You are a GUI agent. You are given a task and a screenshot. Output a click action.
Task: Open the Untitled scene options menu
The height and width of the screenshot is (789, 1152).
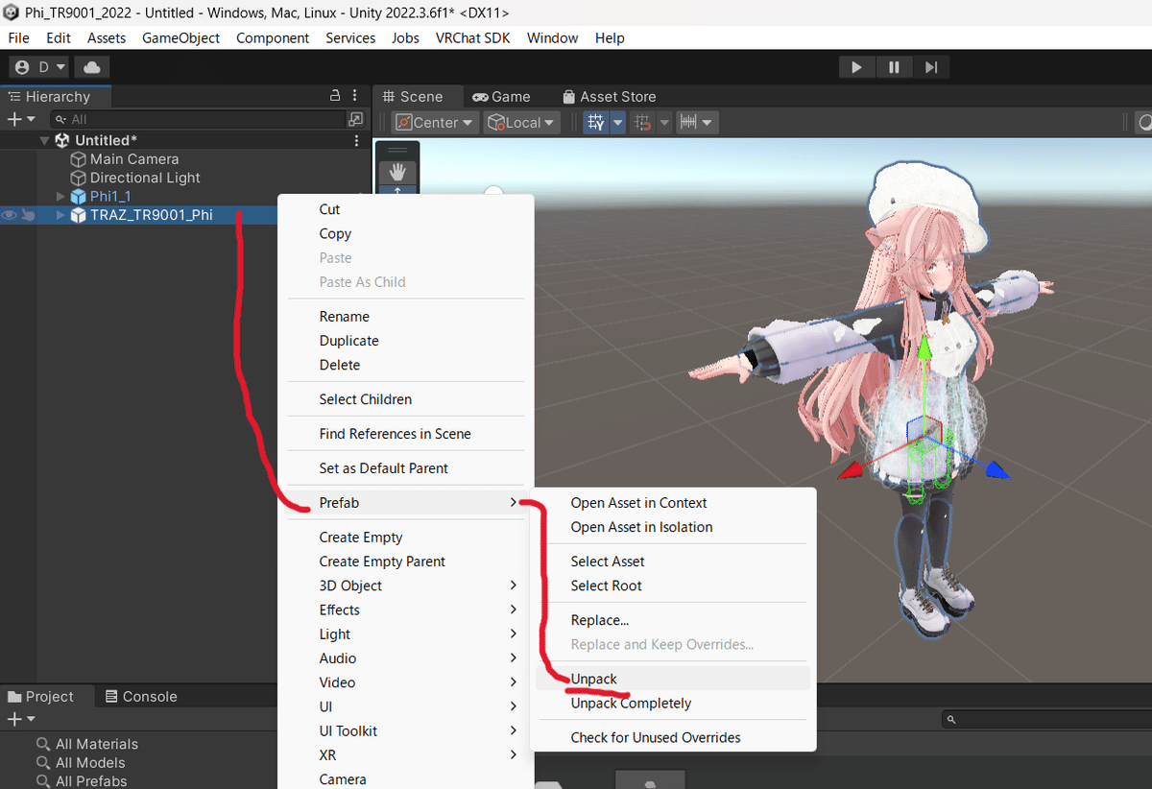coord(357,140)
